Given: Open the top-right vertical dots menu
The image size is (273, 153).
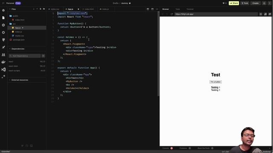Looking at the screenshot, I should click(x=270, y=3).
